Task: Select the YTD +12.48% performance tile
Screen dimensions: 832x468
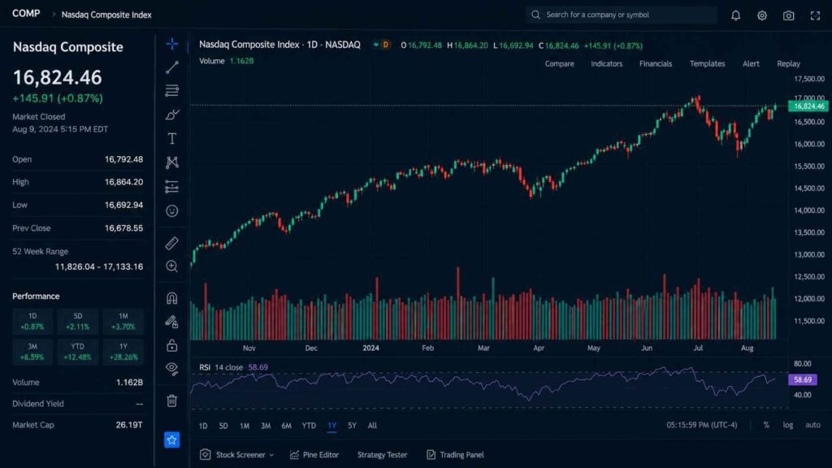Action: [78, 352]
